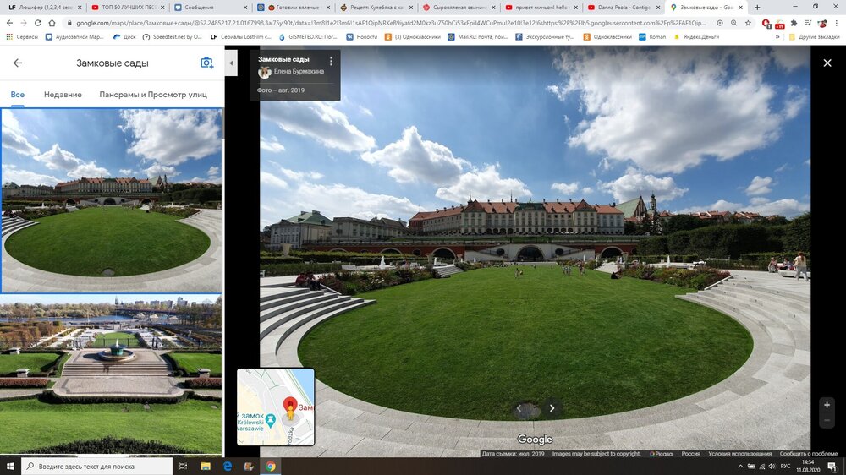Switch to the Недавние tab
The height and width of the screenshot is (475, 846).
point(63,95)
